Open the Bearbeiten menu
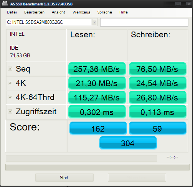The width and height of the screenshot is (193, 187). tap(34, 12)
